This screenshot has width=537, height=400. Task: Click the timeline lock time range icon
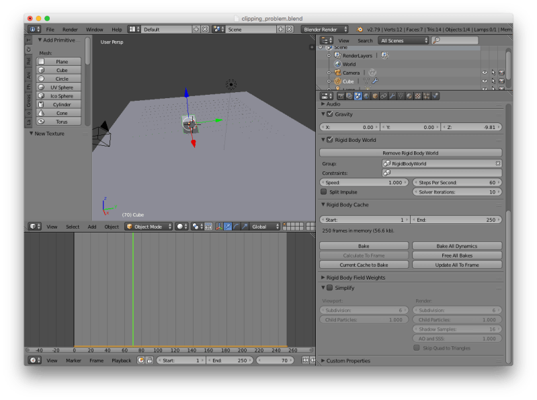pyautogui.click(x=150, y=360)
